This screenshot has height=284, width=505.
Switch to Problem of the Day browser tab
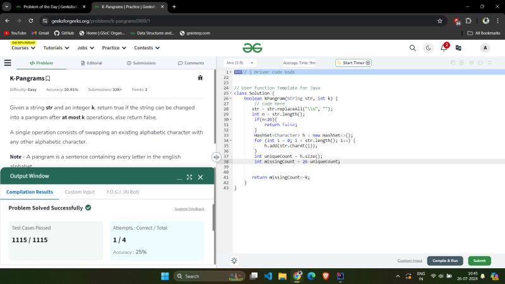point(52,6)
